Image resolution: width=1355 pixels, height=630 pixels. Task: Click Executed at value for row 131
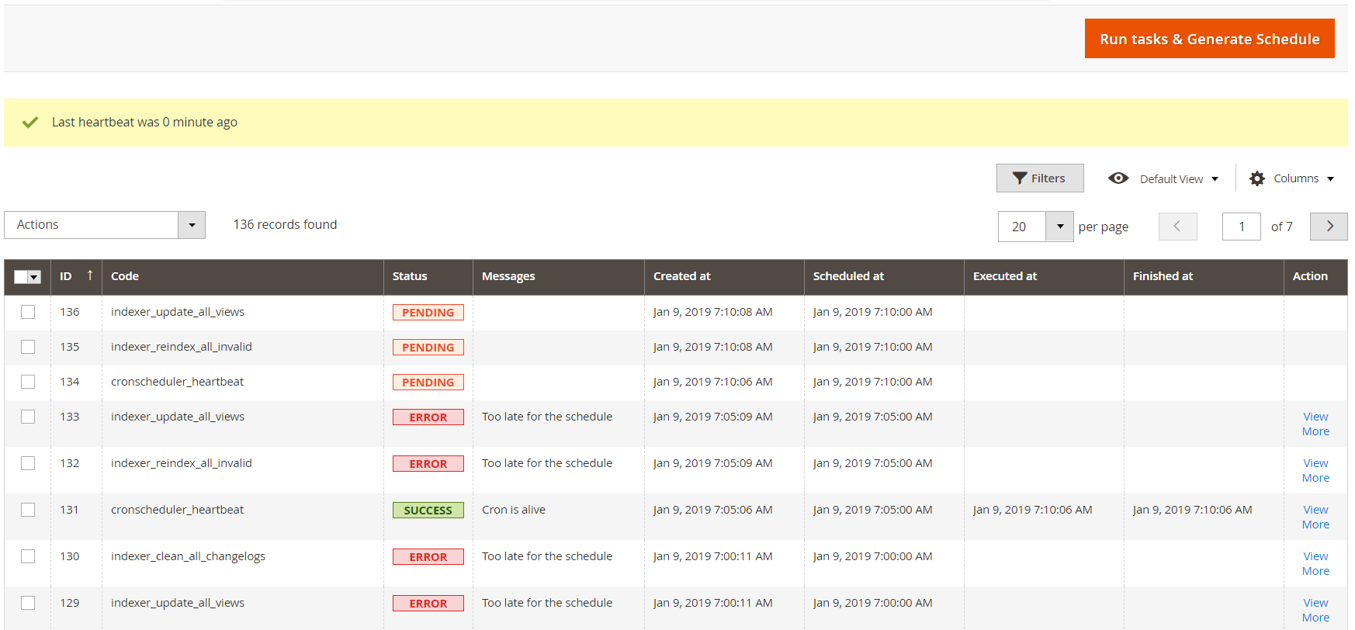pyautogui.click(x=1032, y=510)
